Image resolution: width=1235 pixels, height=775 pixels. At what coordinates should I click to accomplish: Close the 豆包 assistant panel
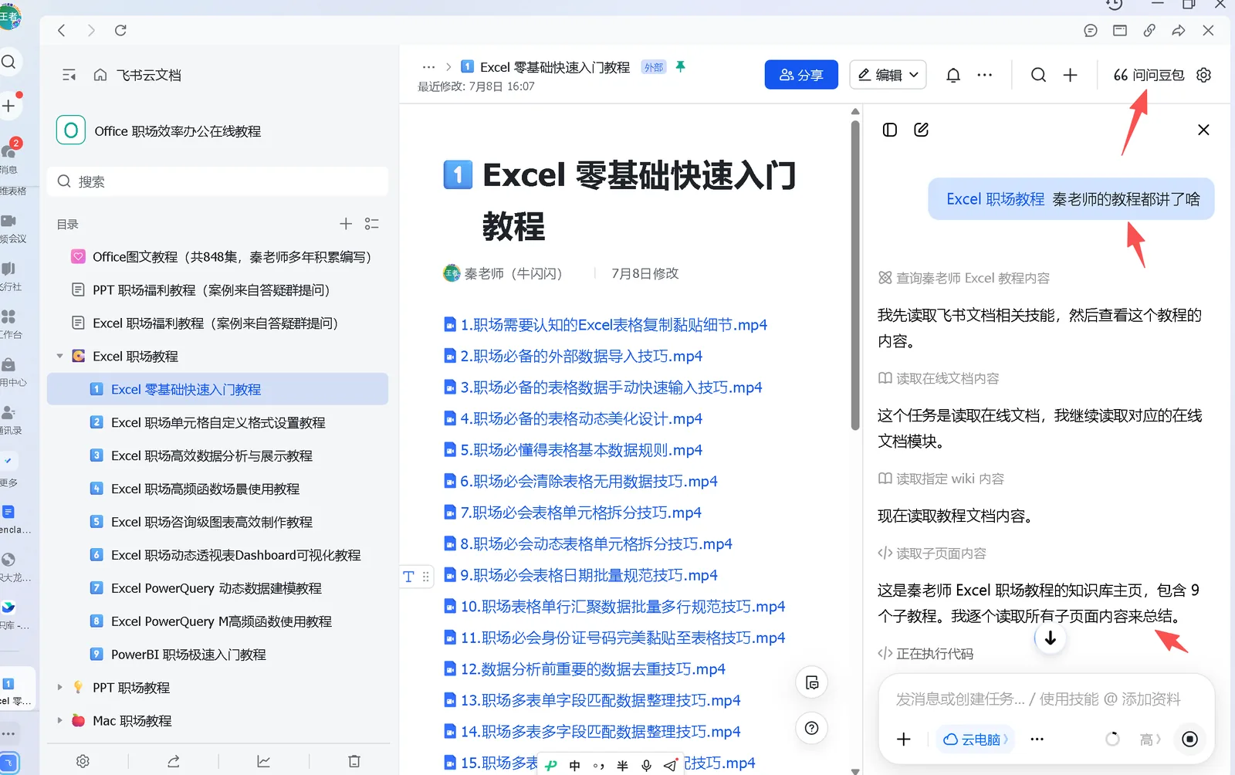[1203, 130]
